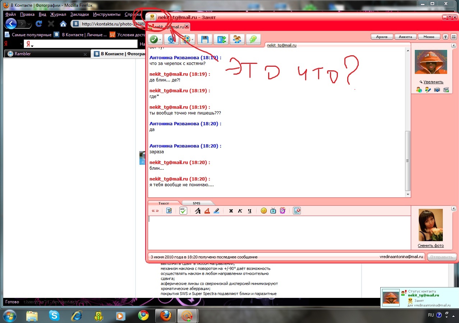Go back in Firefox
Screen dimensions: 459x323
click(11, 24)
